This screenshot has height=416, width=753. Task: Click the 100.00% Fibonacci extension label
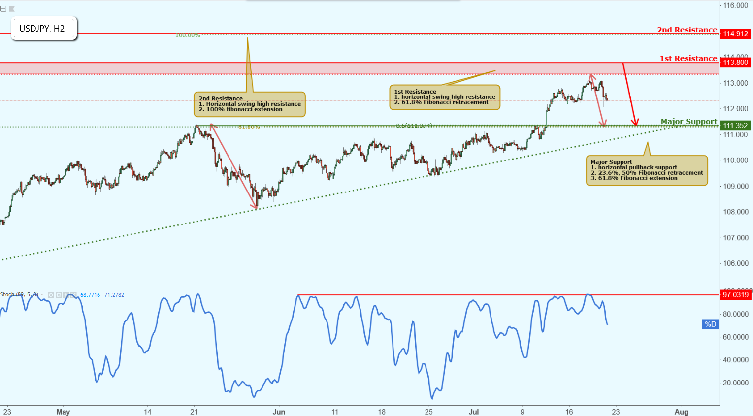tap(188, 35)
